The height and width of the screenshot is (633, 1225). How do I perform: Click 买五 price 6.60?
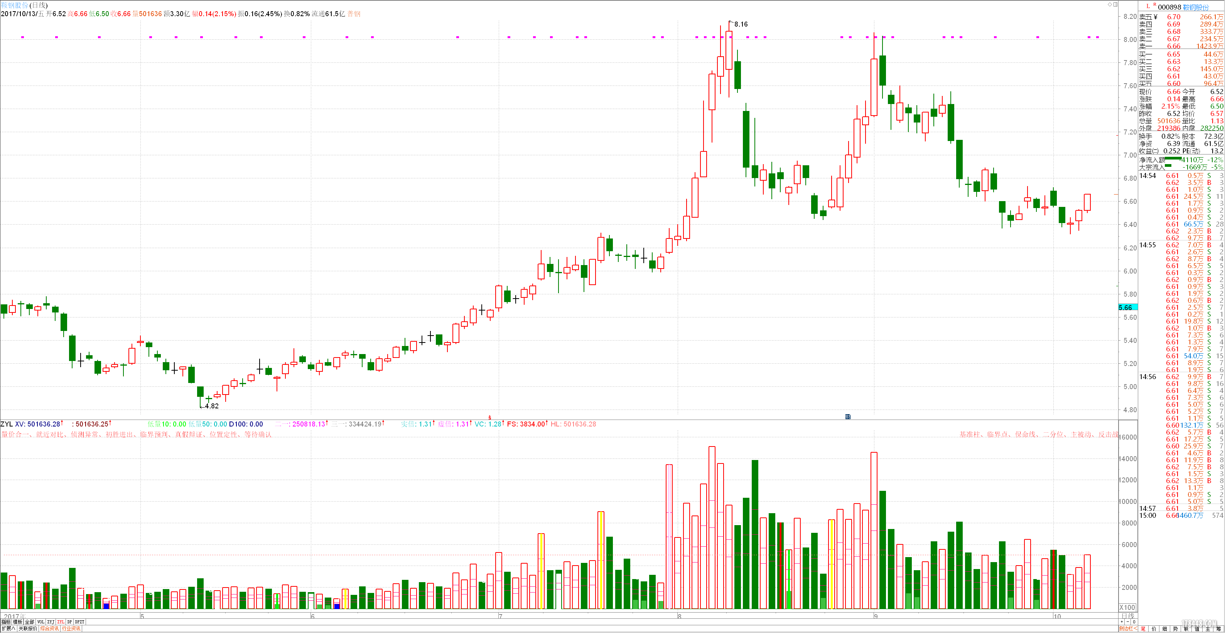pyautogui.click(x=1174, y=84)
